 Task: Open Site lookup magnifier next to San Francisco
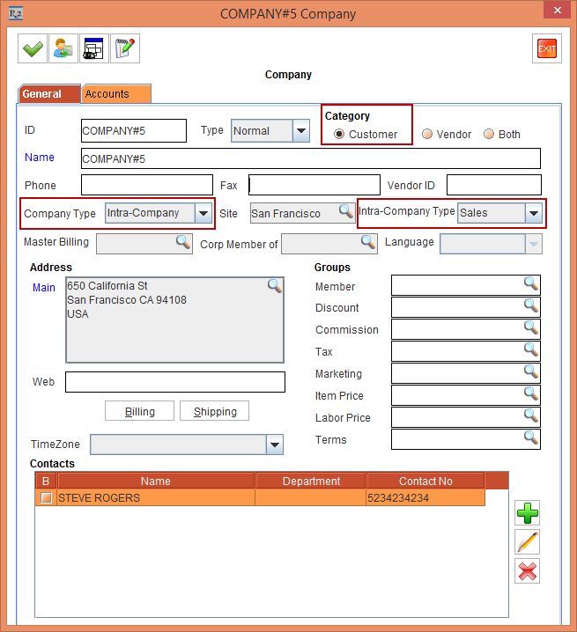click(346, 211)
